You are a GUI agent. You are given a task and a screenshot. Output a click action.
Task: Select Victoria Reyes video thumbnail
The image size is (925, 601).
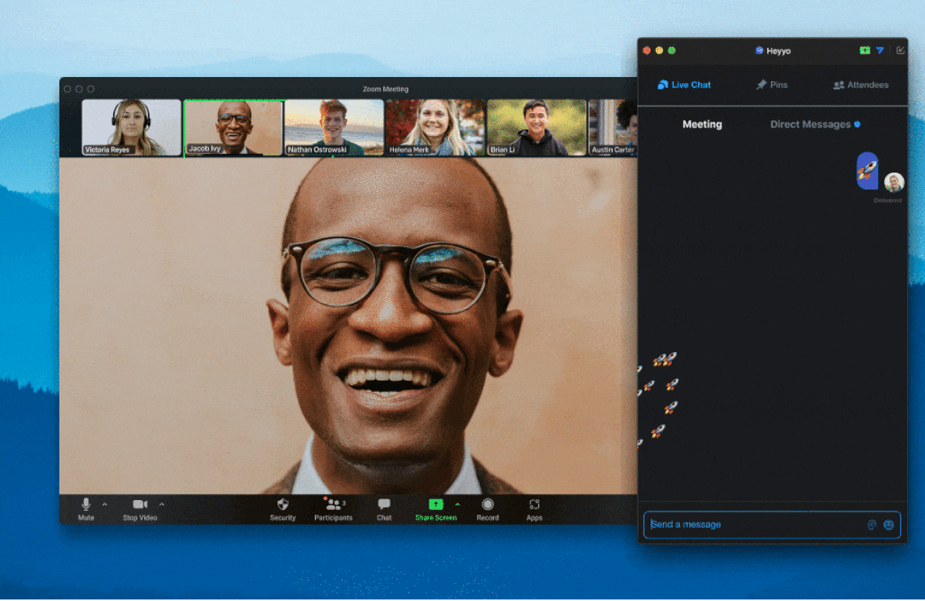(132, 127)
